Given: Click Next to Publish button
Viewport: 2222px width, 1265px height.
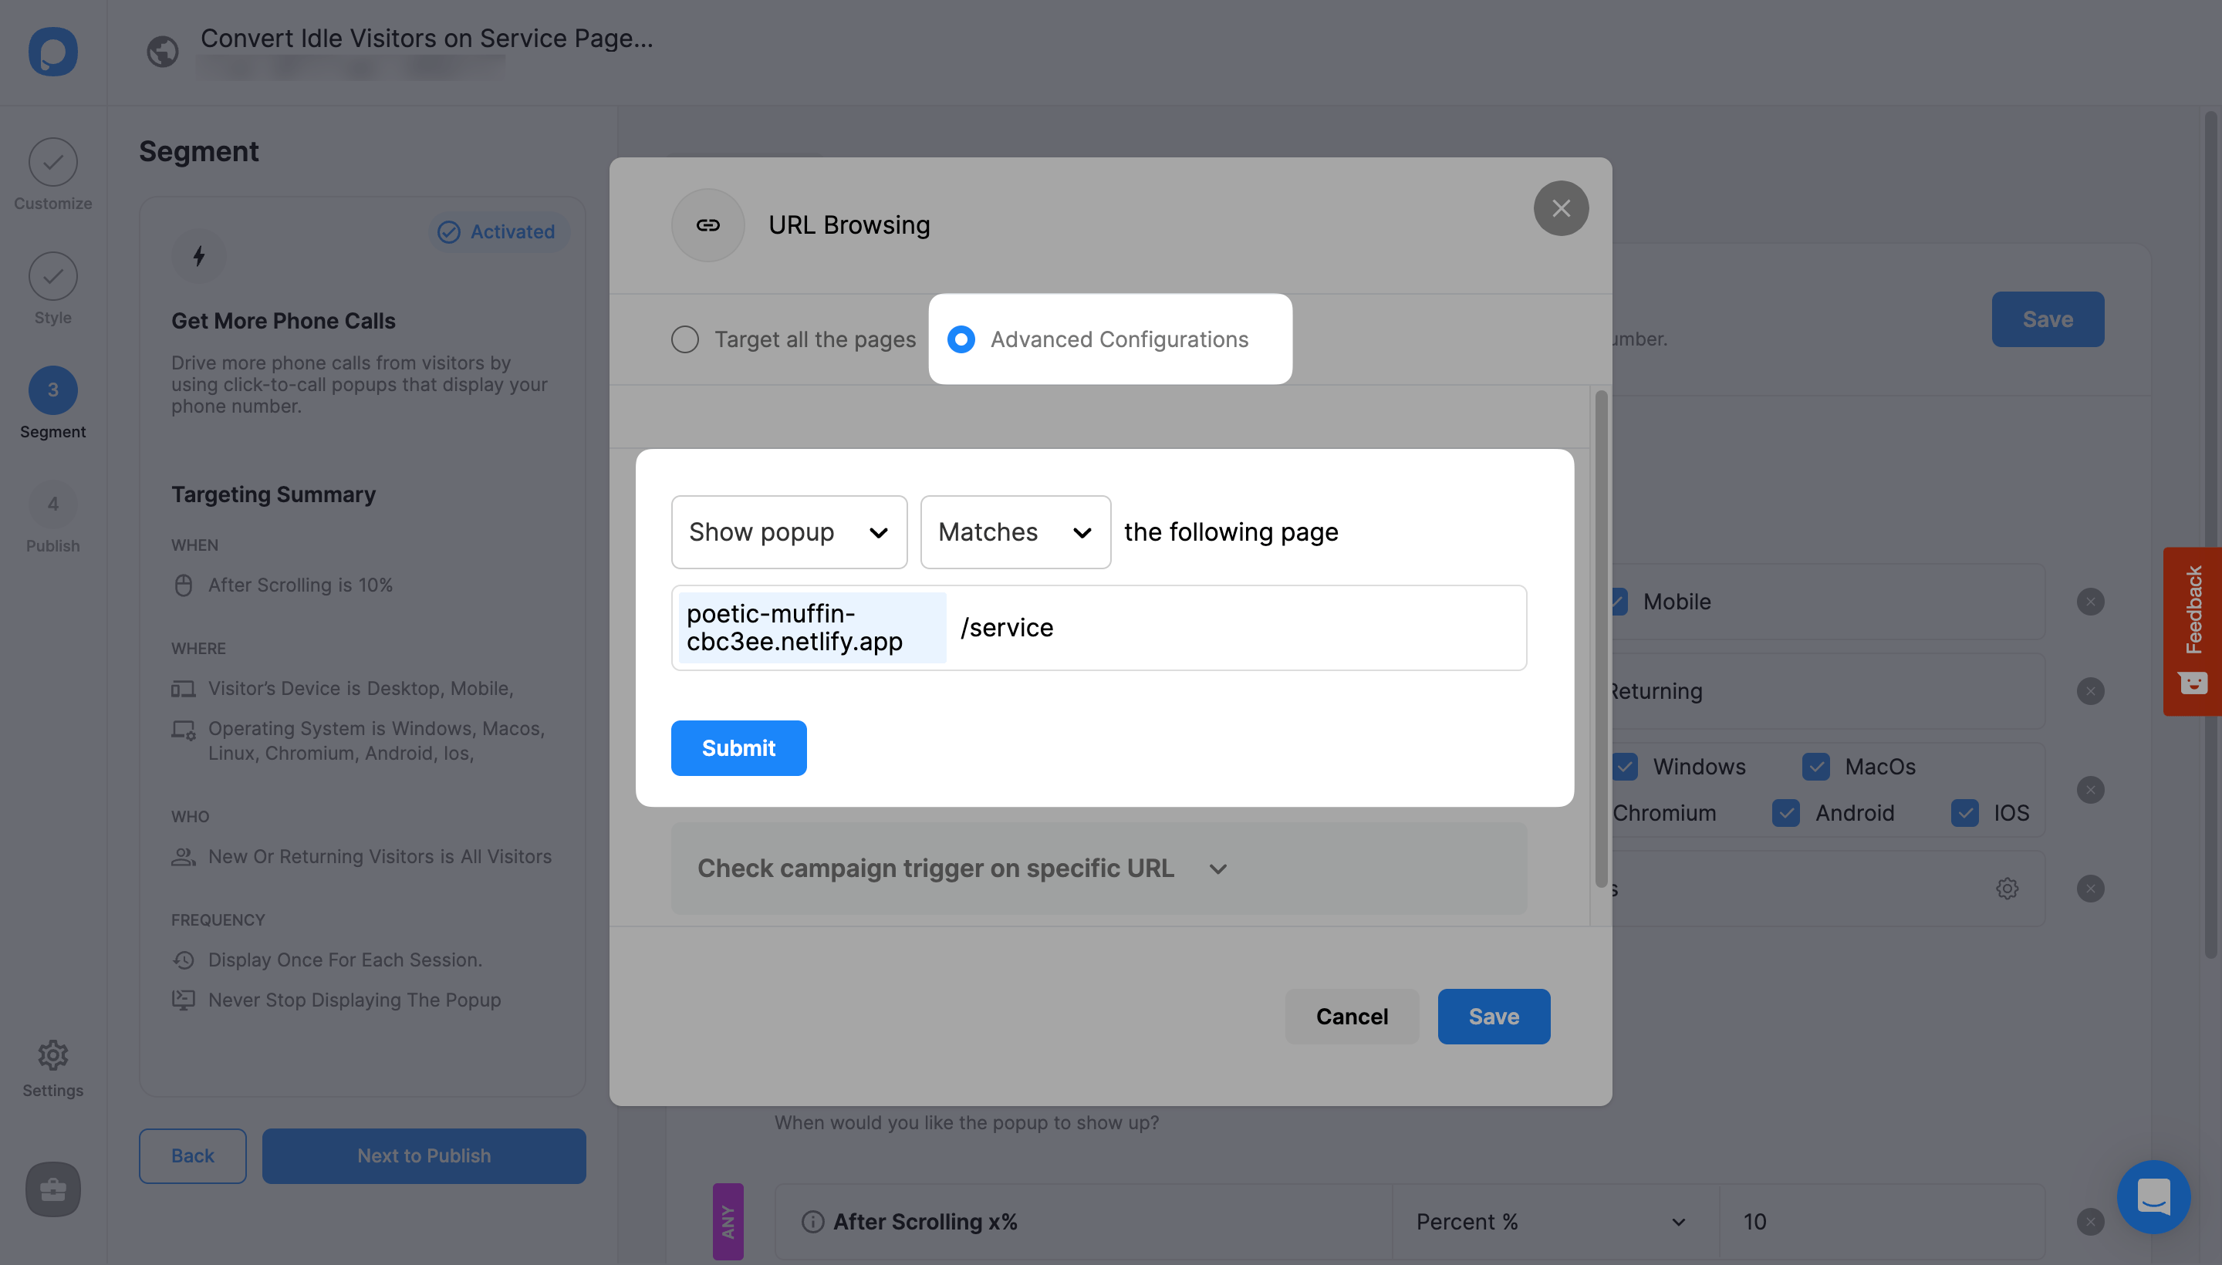Looking at the screenshot, I should point(424,1155).
